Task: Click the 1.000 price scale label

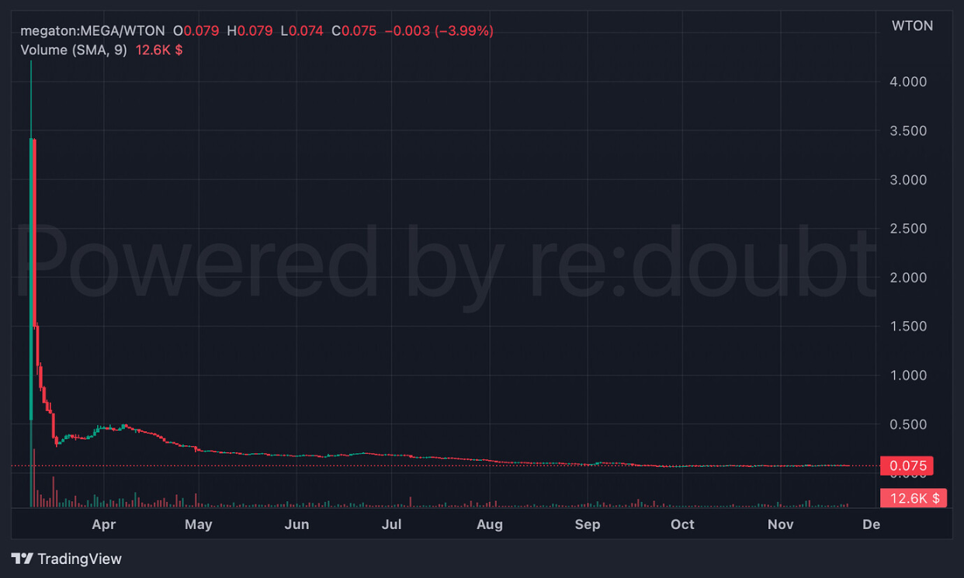Action: [907, 376]
